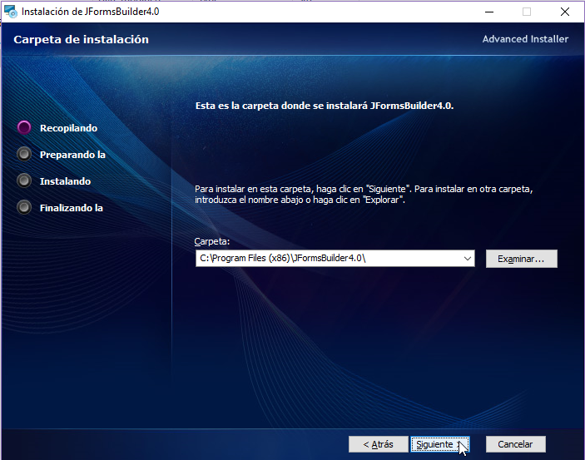Click the Recopilando step indicator
The height and width of the screenshot is (460, 585).
24,127
